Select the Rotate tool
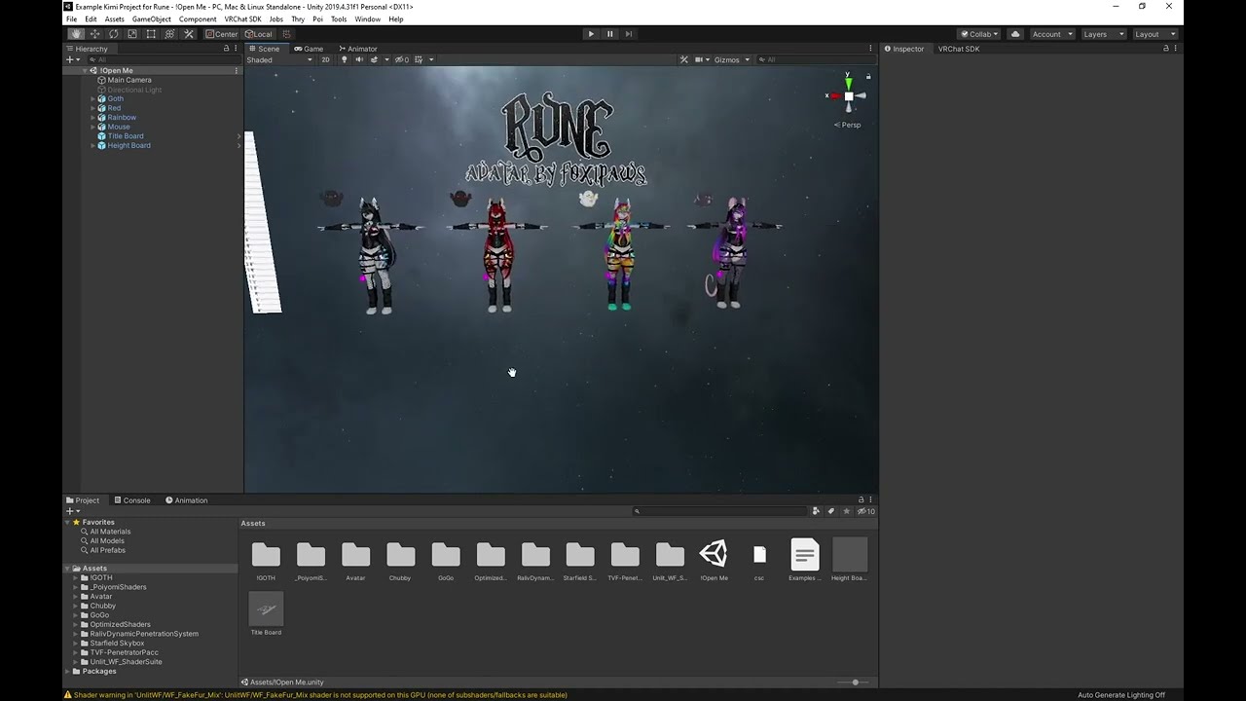Image resolution: width=1246 pixels, height=701 pixels. (x=113, y=34)
